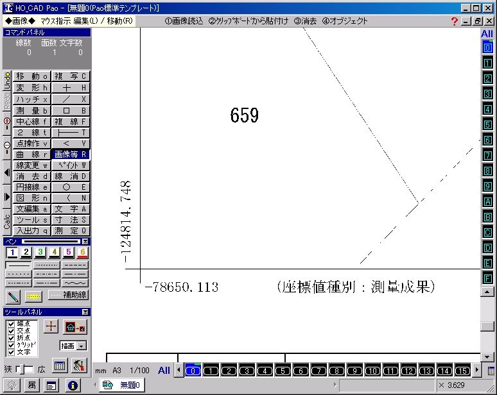This screenshot has height=395, width=497.
Task: Click the 補助線 auxiliary line button
Action: coord(69,295)
